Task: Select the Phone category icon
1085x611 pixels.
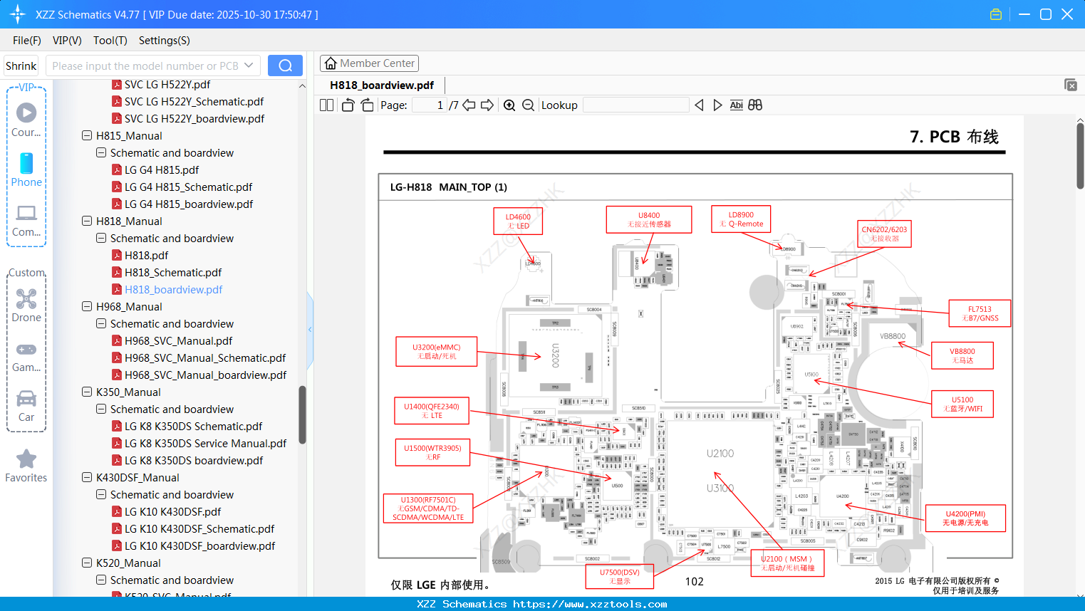Action: click(26, 170)
